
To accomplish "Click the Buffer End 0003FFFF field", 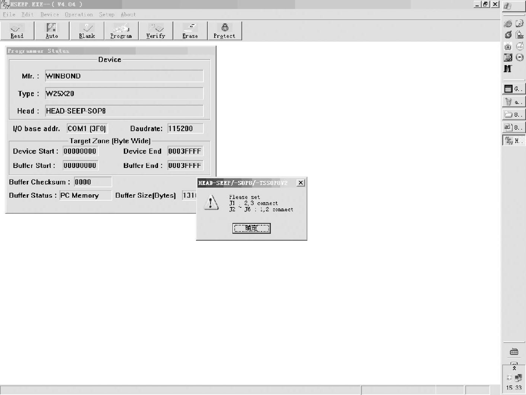I will point(185,165).
